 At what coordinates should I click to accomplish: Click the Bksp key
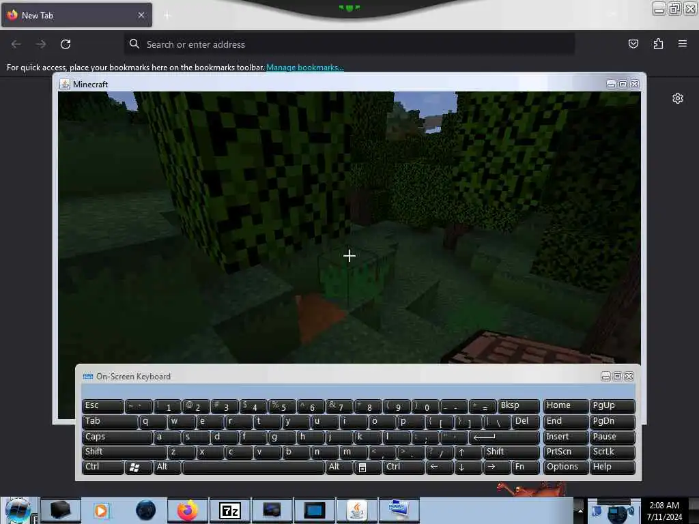click(519, 405)
